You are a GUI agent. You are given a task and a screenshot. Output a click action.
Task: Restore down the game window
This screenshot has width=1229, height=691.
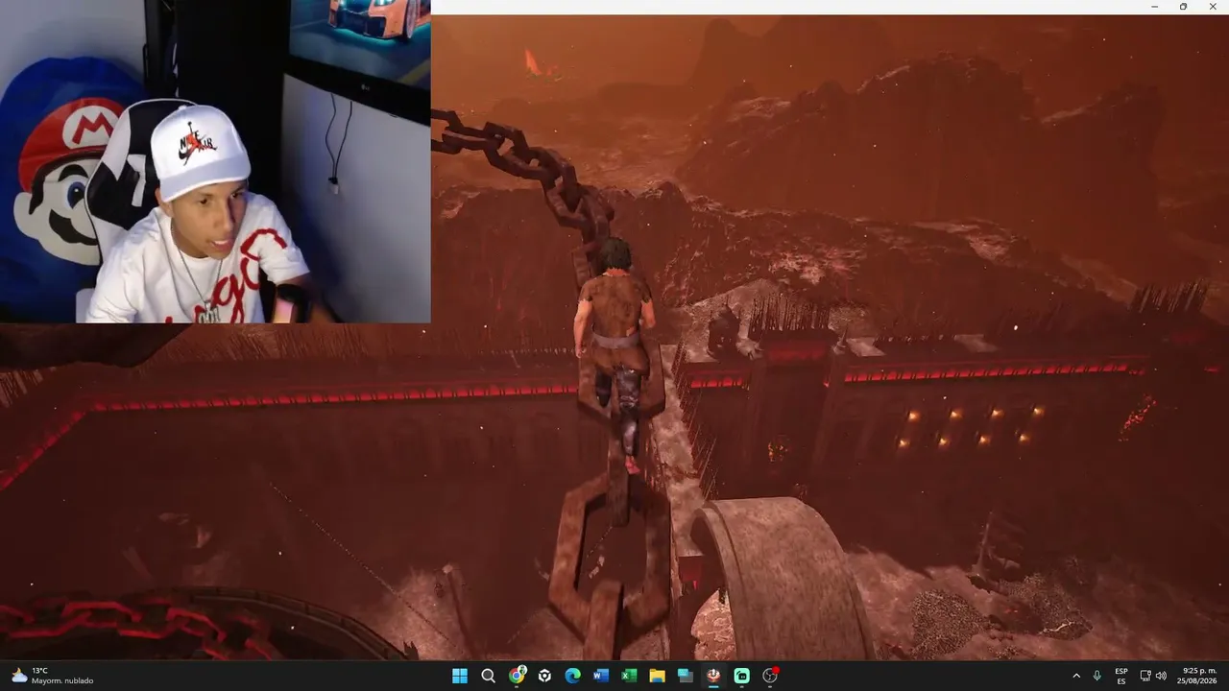pos(1183,7)
